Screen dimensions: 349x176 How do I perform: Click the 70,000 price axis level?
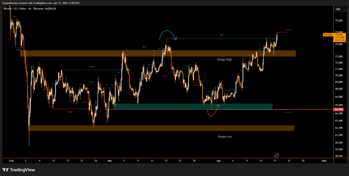click(x=338, y=75)
